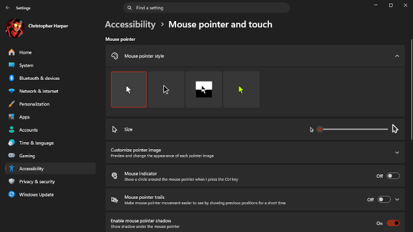Close the Settings window
This screenshot has height=232, width=413.
point(405,5)
